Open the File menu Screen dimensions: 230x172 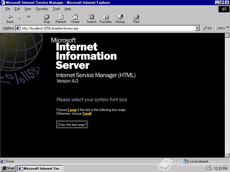pos(8,9)
